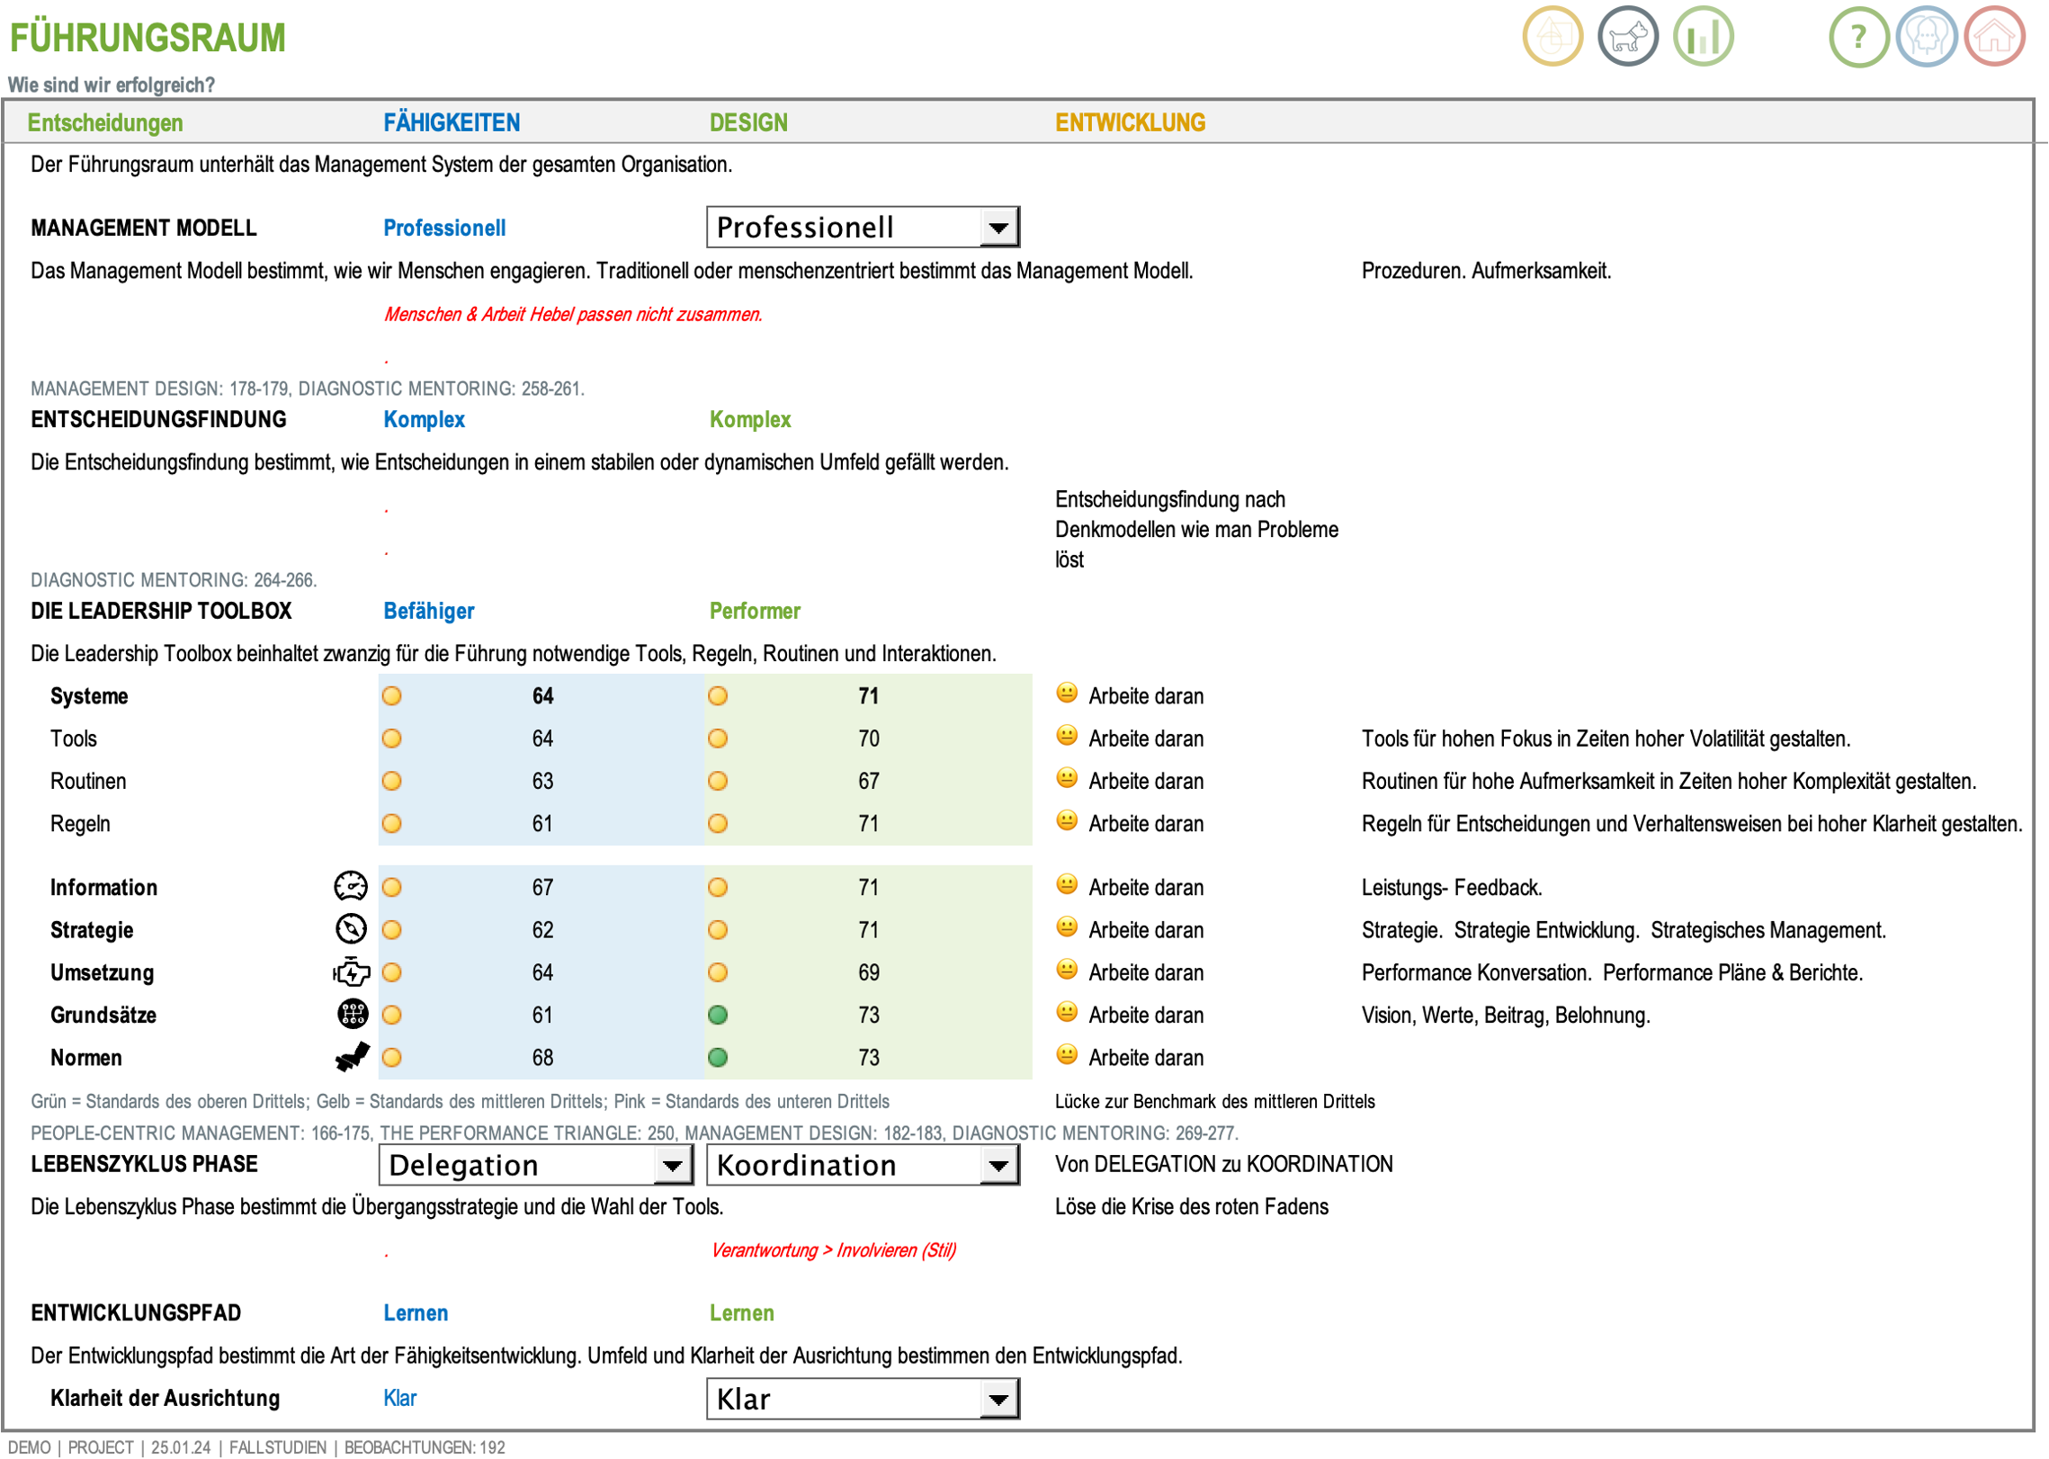Click yellow status dot beside Umsetzung value 69
The width and height of the screenshot is (2049, 1459).
click(x=717, y=971)
